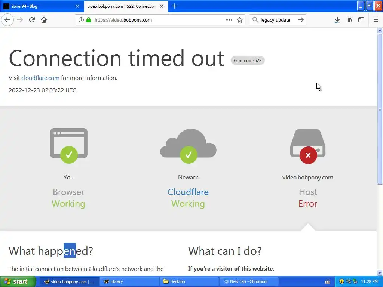Image resolution: width=383 pixels, height=287 pixels.
Task: Go to the browser home page
Action: [44, 20]
